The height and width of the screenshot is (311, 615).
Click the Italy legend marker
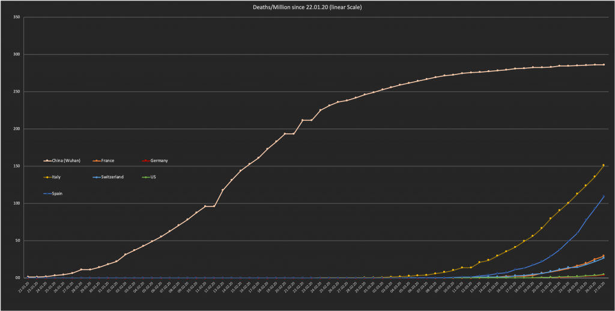click(47, 177)
